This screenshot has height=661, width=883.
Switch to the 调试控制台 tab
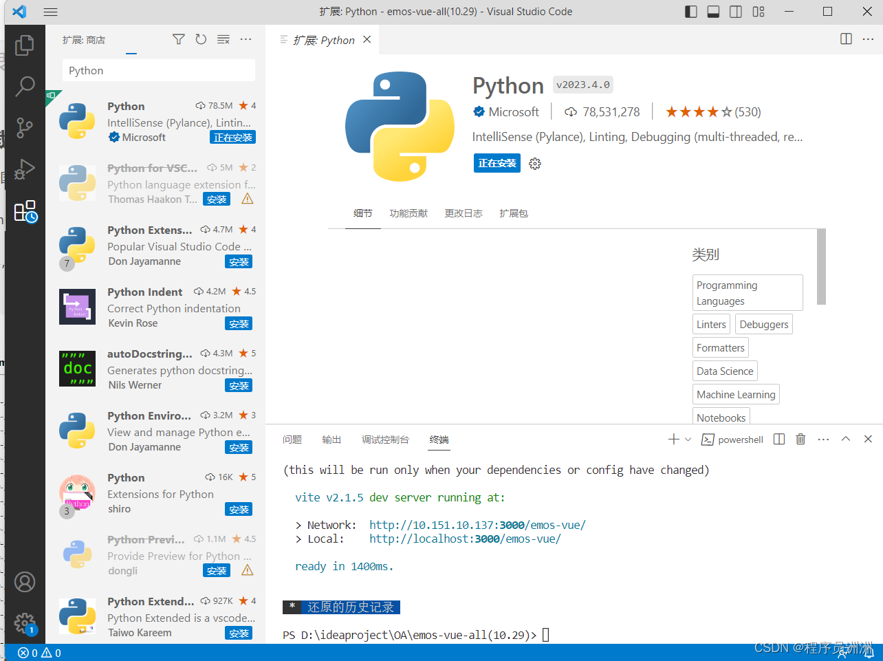[385, 440]
